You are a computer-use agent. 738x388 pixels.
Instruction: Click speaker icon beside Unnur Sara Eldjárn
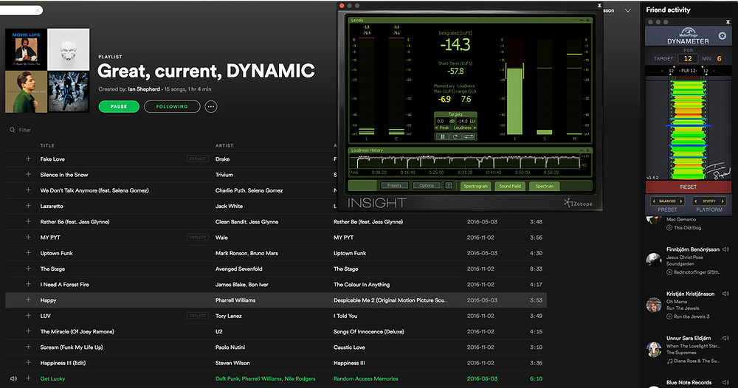coord(725,338)
